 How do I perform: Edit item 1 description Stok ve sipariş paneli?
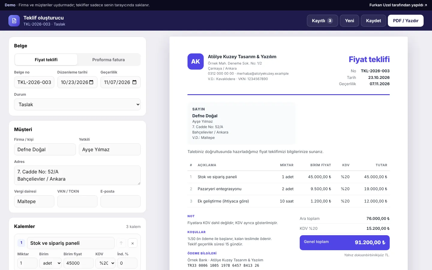pyautogui.click(x=71, y=243)
